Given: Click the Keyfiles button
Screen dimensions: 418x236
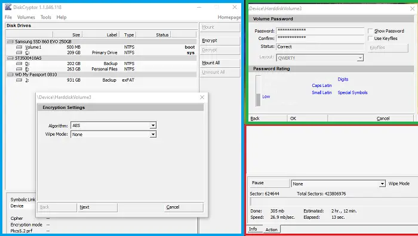Looking at the screenshot, I should (388, 48).
